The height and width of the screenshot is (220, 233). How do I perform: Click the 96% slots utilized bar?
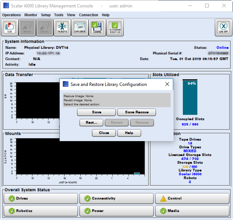190,97
